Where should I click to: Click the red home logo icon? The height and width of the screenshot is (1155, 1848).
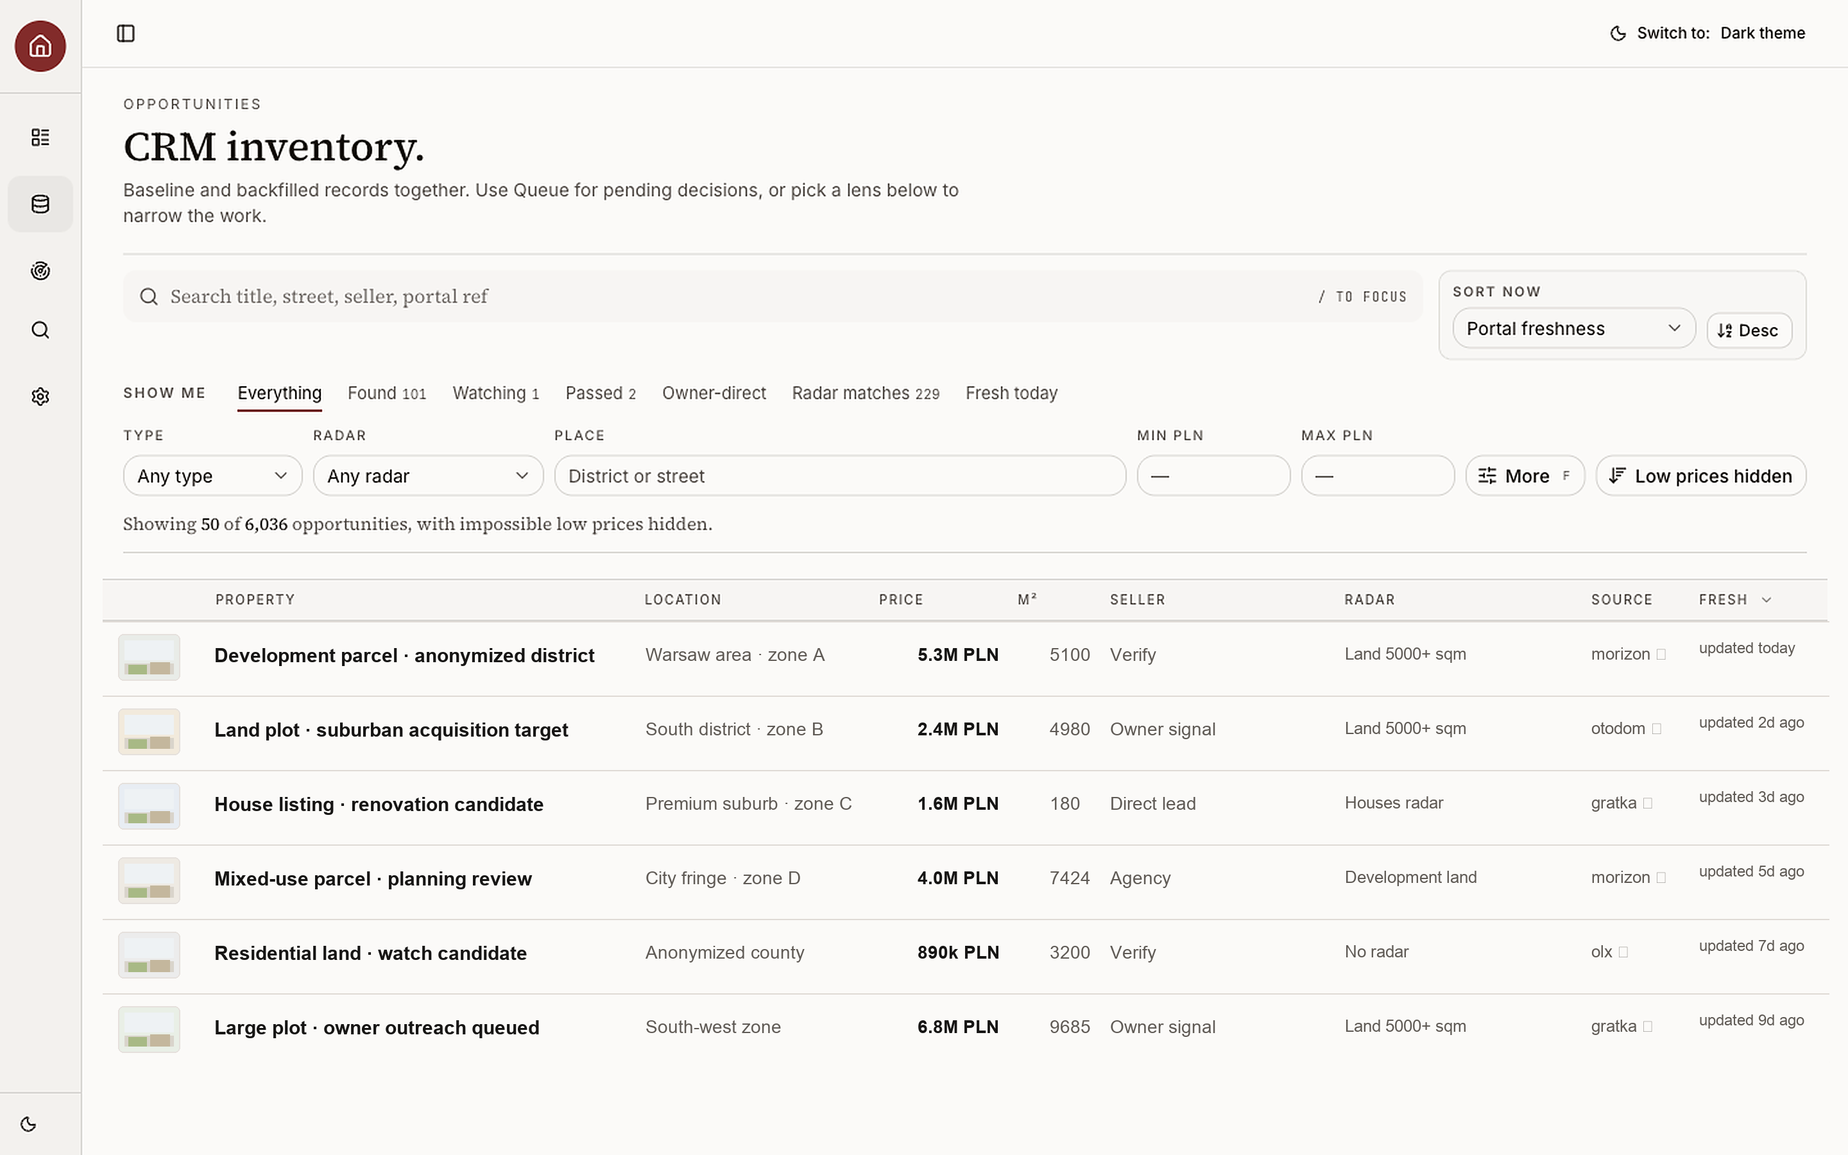(40, 46)
